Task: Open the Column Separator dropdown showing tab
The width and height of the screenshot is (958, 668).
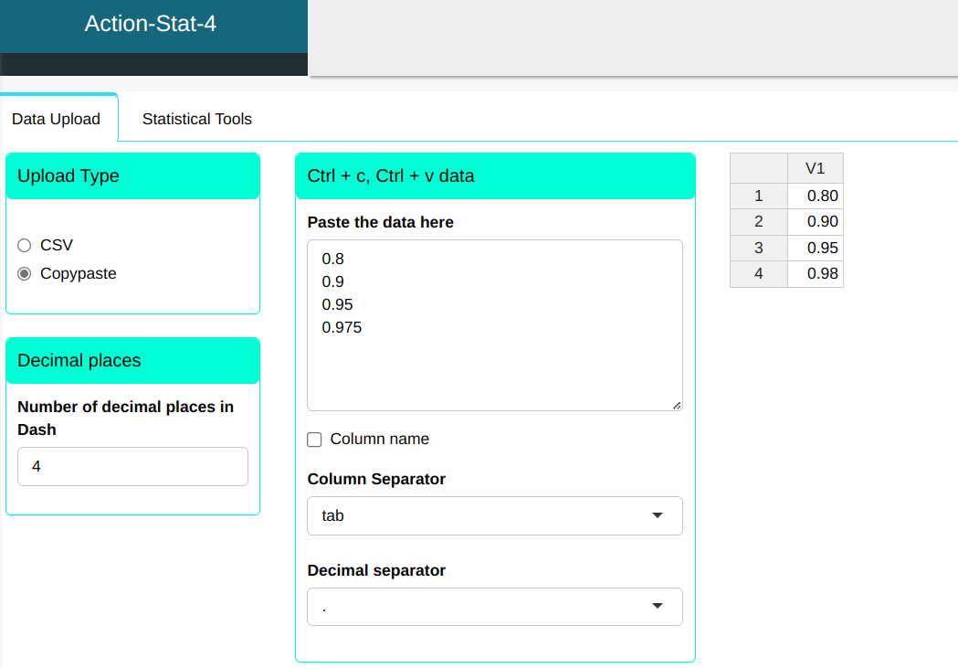Action: tap(494, 516)
